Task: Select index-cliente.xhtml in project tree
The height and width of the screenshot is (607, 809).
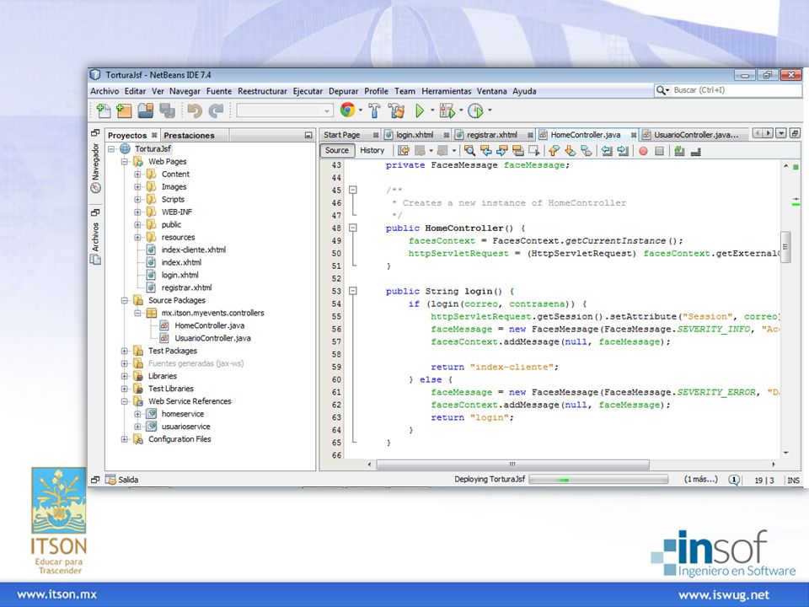Action: 194,250
